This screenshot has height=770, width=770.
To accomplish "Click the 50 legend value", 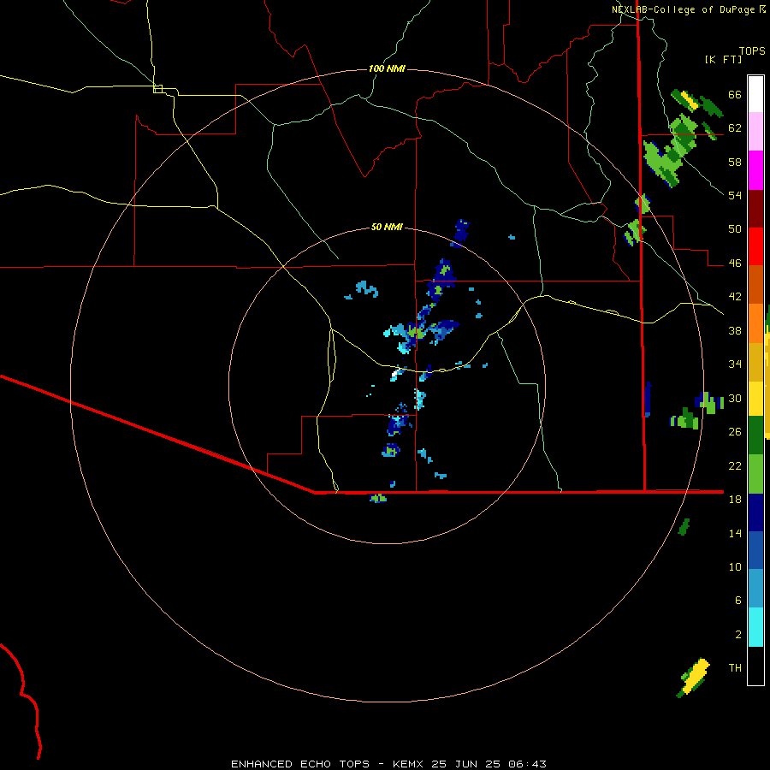I will click(735, 229).
